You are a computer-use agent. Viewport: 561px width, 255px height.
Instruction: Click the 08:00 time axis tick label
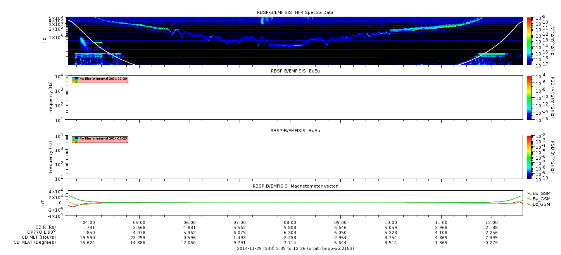tap(290, 222)
